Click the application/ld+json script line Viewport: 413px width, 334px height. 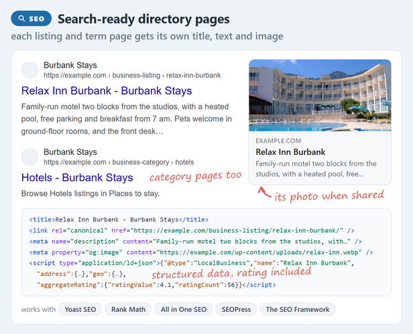[x=192, y=263]
